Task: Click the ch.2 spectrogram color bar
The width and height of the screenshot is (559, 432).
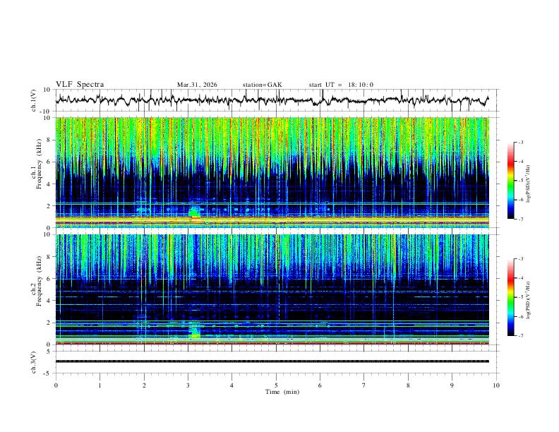Action: click(x=510, y=297)
